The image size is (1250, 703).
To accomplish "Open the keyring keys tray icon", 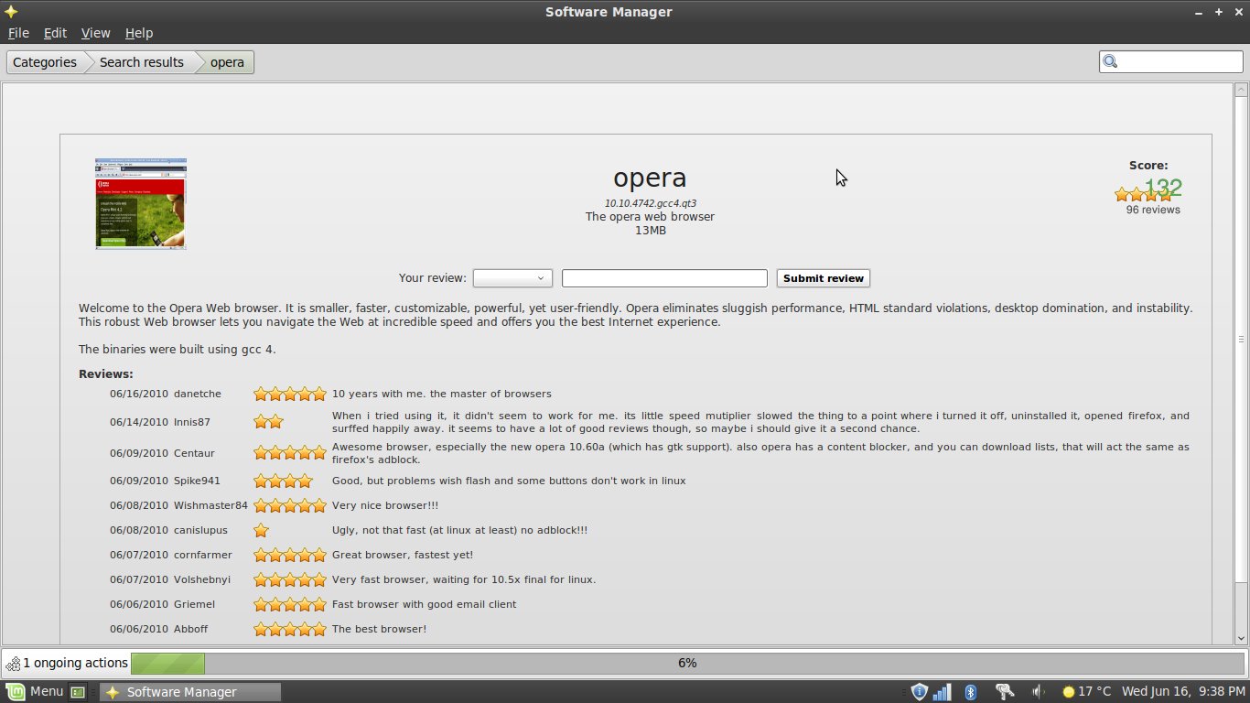I will 1004,691.
